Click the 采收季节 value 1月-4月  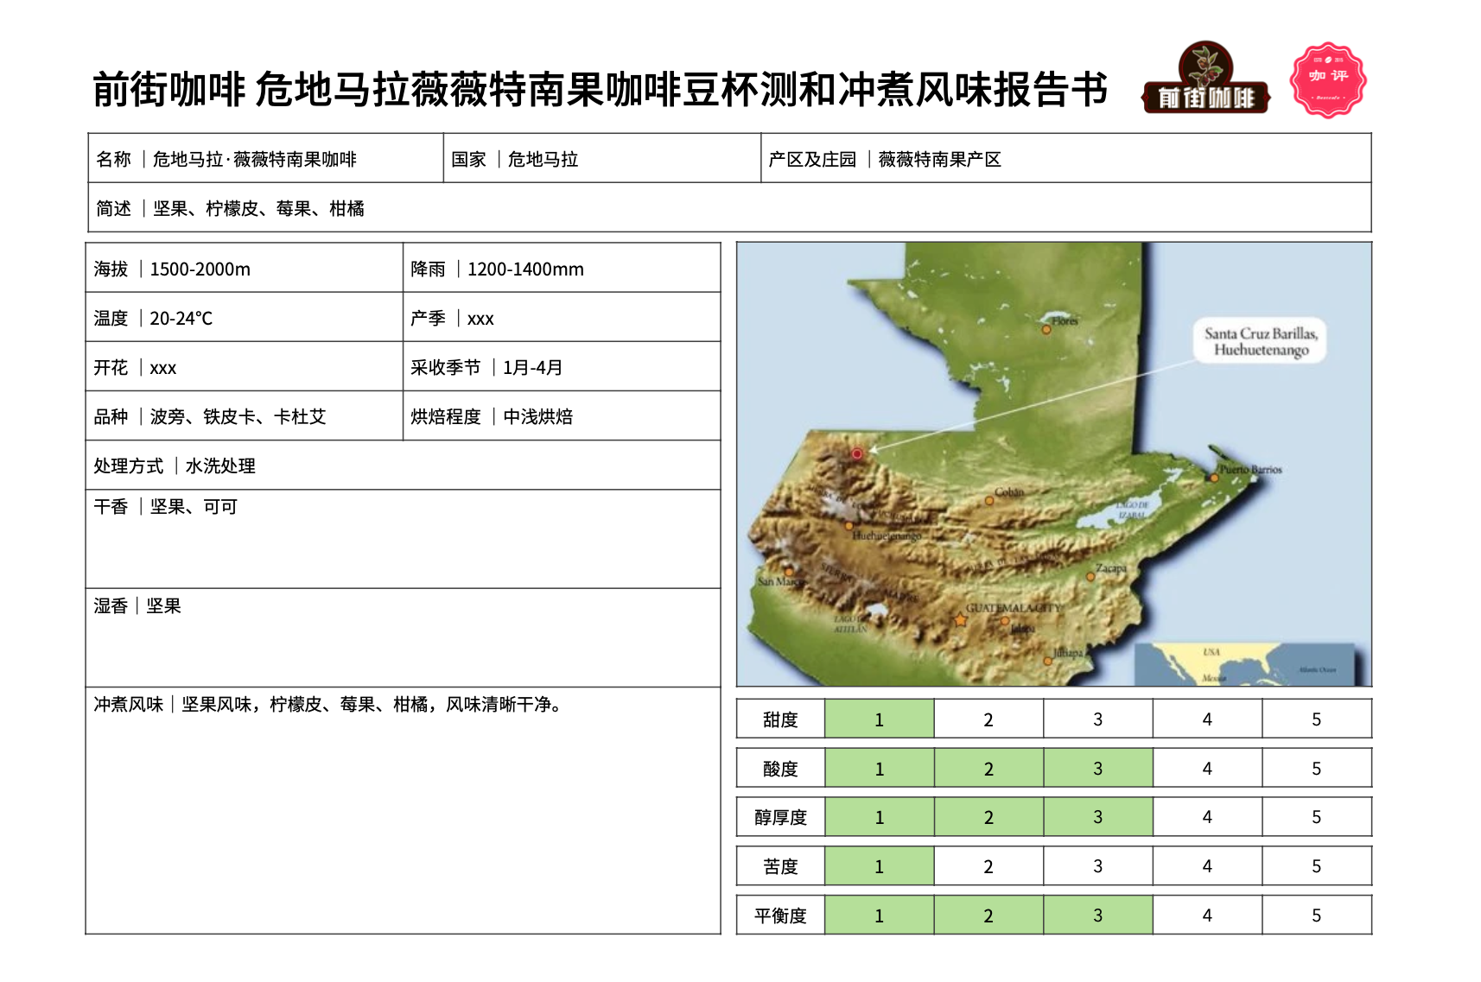click(x=532, y=367)
